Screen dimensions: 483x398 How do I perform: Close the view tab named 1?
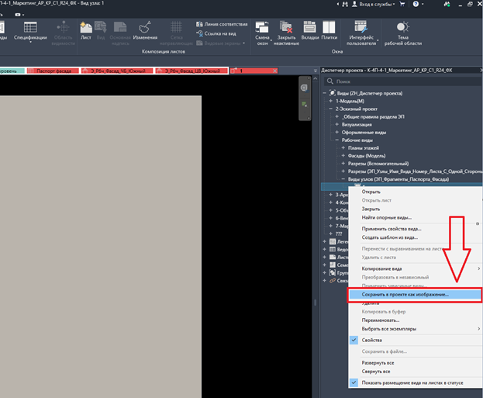click(274, 71)
